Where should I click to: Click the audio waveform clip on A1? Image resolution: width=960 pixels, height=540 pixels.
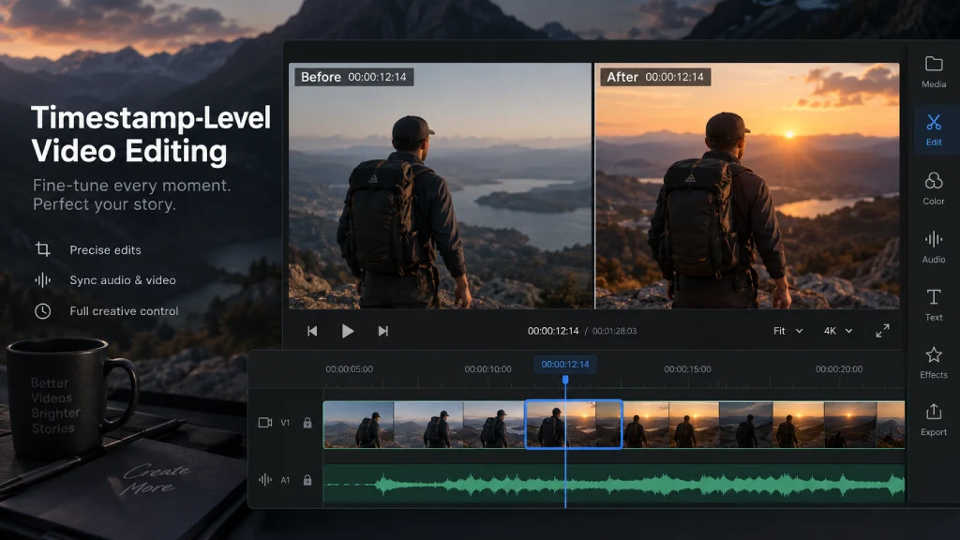(x=613, y=485)
